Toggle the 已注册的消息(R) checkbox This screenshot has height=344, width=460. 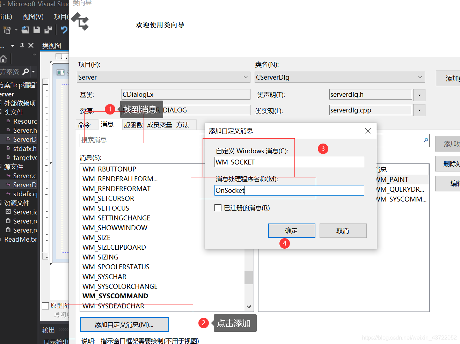[x=218, y=208]
